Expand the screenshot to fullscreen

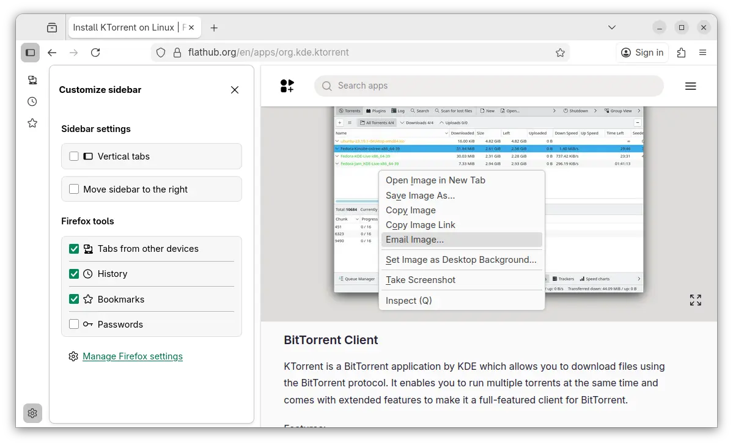(x=695, y=300)
